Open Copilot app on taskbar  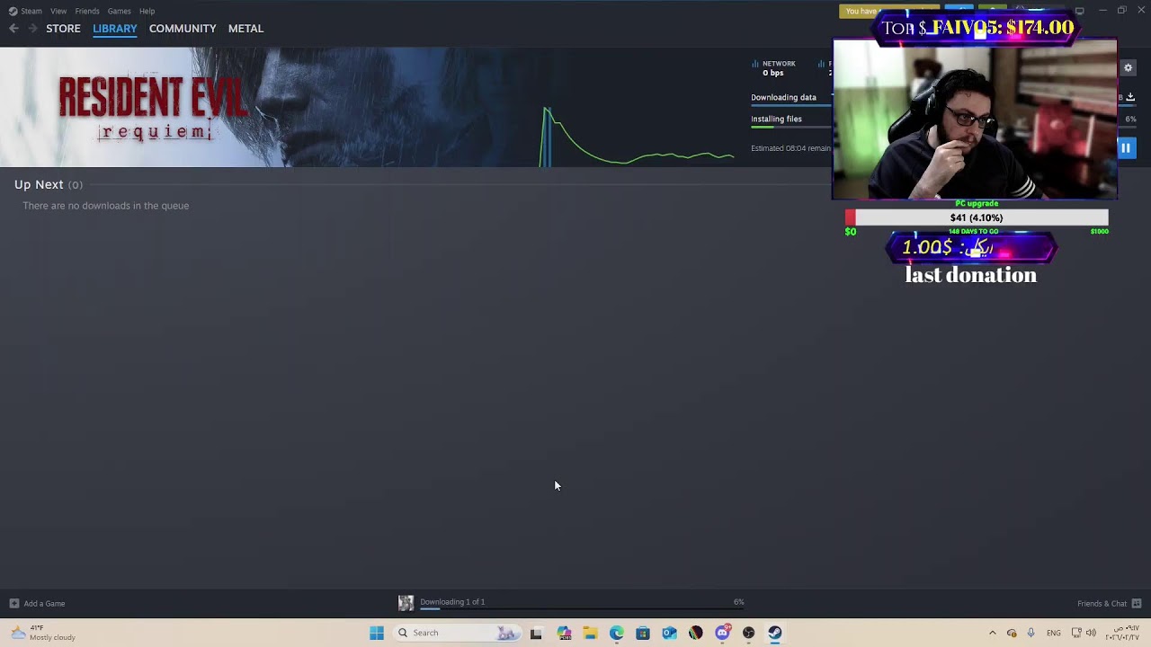click(564, 633)
